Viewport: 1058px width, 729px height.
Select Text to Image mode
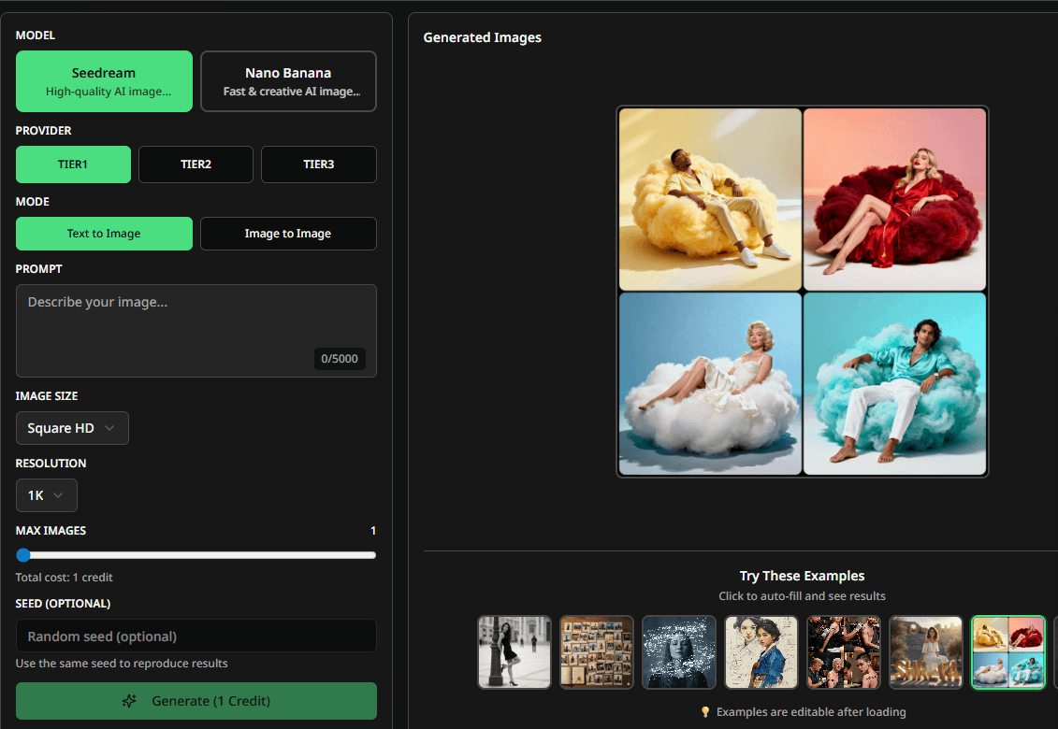[x=104, y=234]
